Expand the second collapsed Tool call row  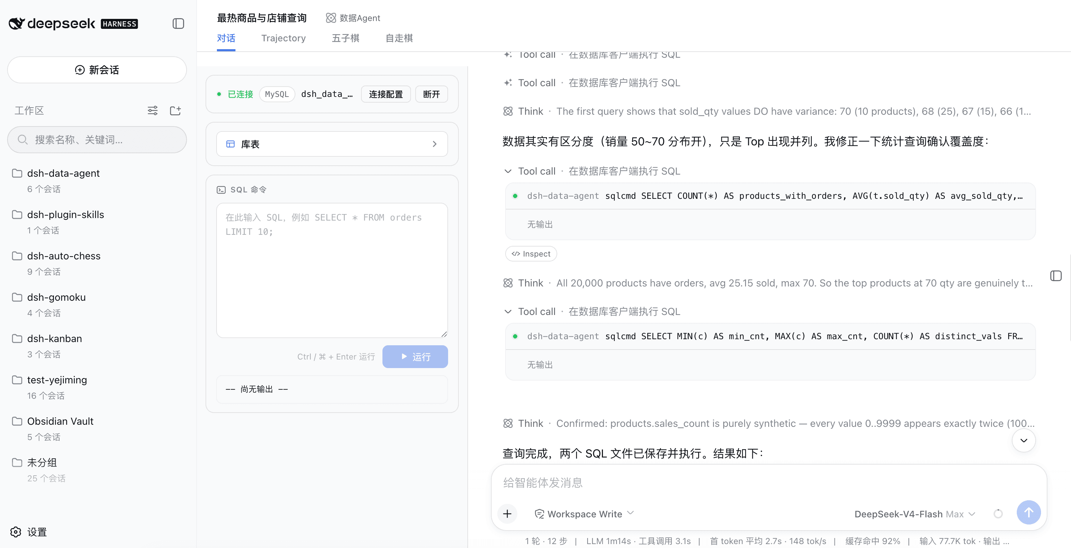coord(591,83)
